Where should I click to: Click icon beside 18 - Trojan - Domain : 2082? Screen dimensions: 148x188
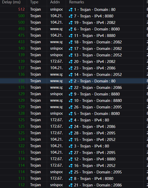[x=71, y=42]
